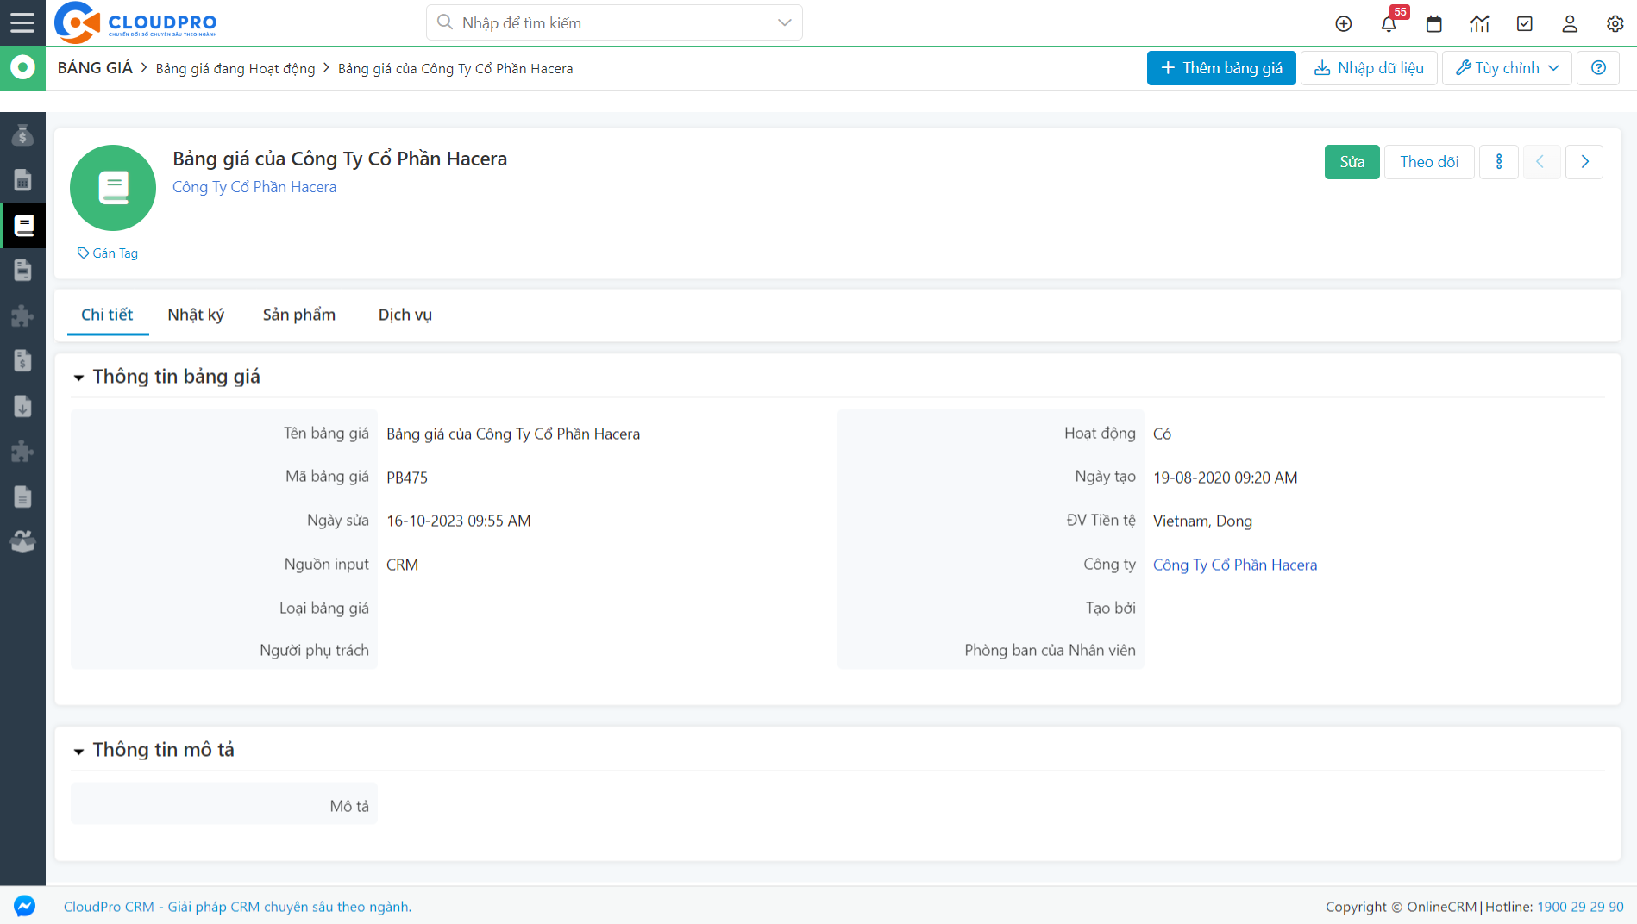Open CloudPro CRM footer link

[x=237, y=907]
